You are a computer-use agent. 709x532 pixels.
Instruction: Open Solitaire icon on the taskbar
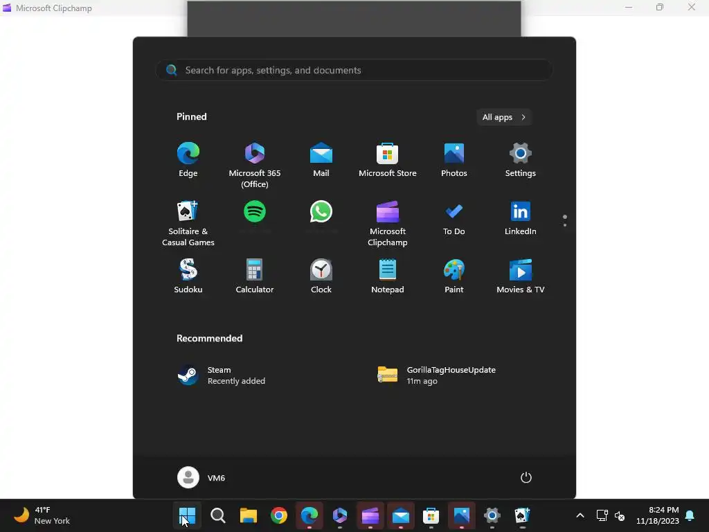(522, 515)
